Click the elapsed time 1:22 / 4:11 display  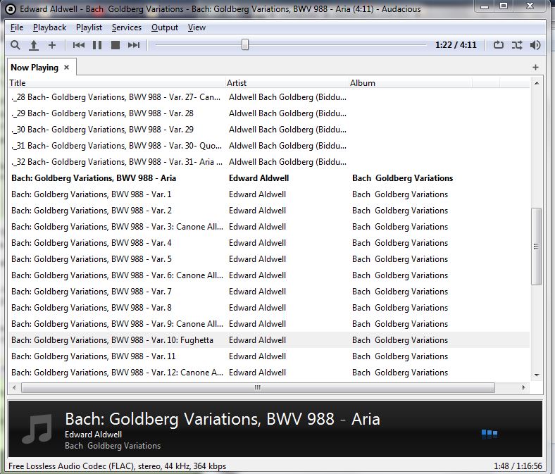point(456,45)
